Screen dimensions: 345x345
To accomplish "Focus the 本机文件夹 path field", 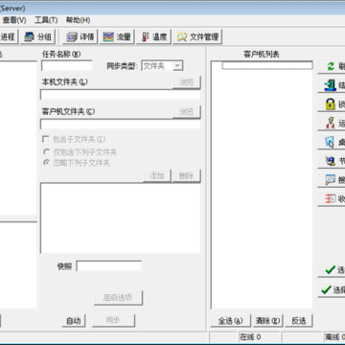I will point(121,95).
